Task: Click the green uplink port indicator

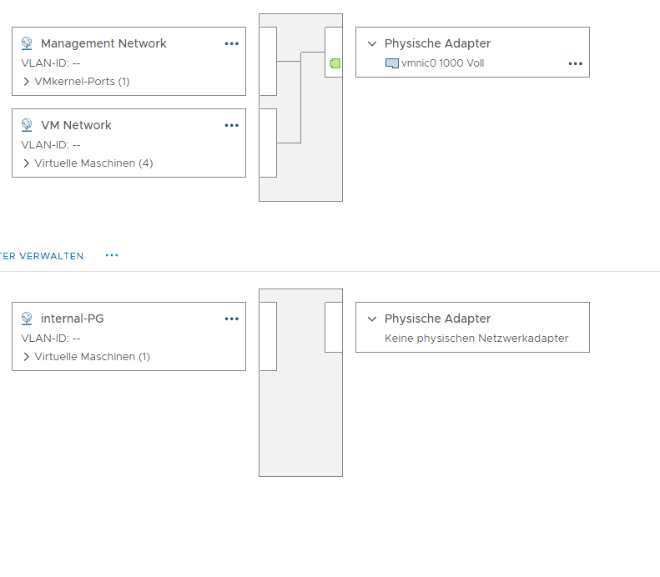Action: tap(335, 63)
